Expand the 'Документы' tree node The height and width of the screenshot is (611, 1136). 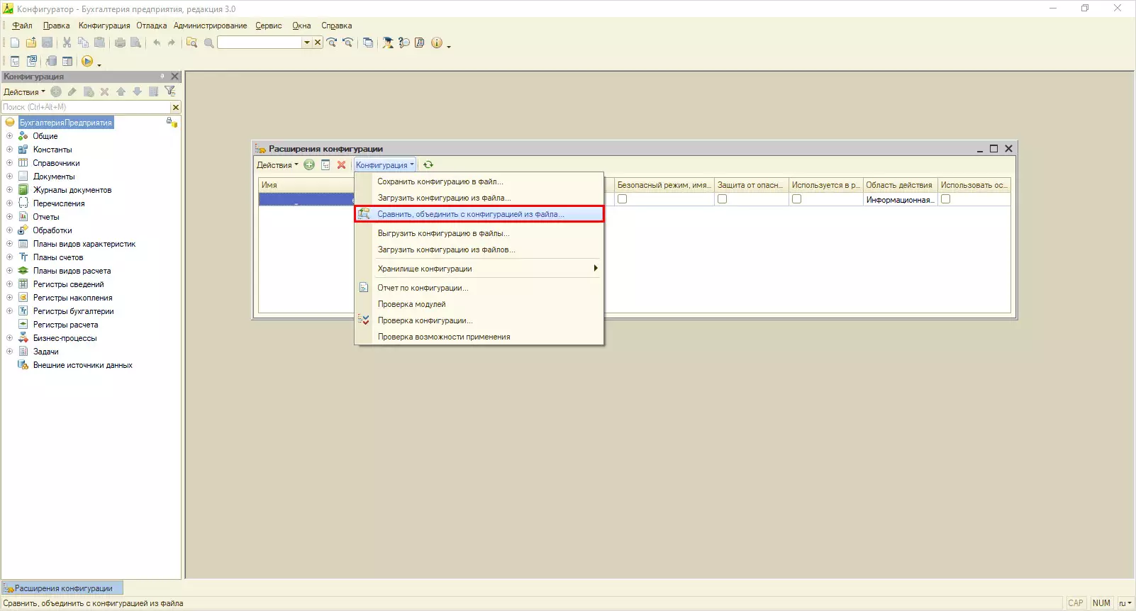click(x=9, y=176)
